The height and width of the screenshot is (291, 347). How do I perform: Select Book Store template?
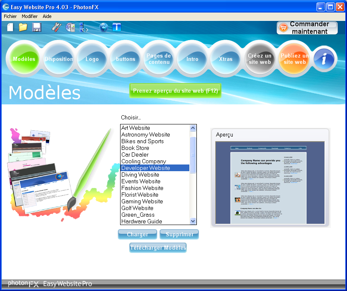[155, 148]
